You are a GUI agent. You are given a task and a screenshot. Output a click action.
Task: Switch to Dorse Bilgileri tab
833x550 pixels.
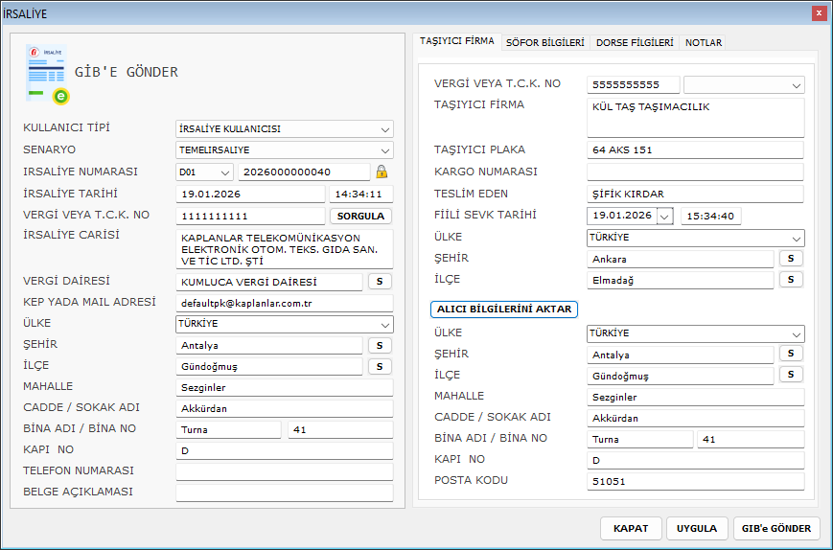(635, 43)
